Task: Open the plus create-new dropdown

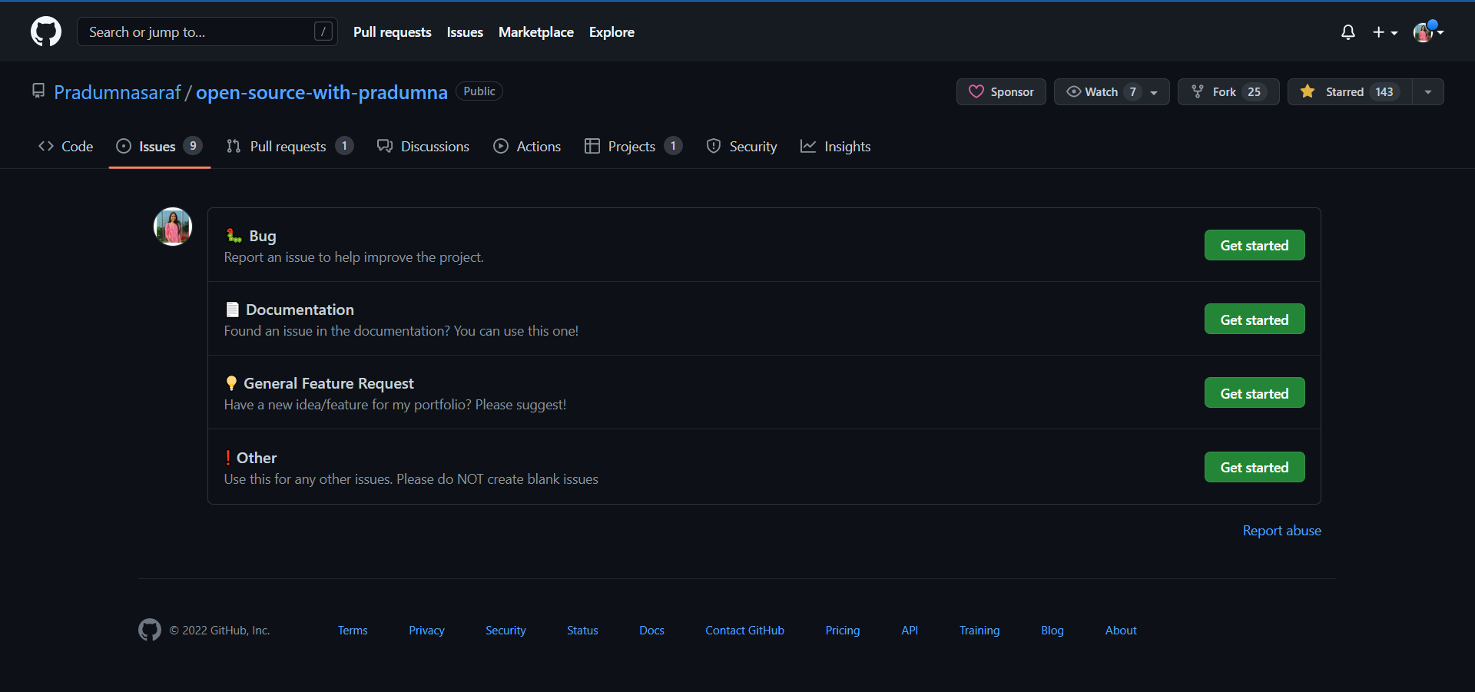Action: 1385,32
